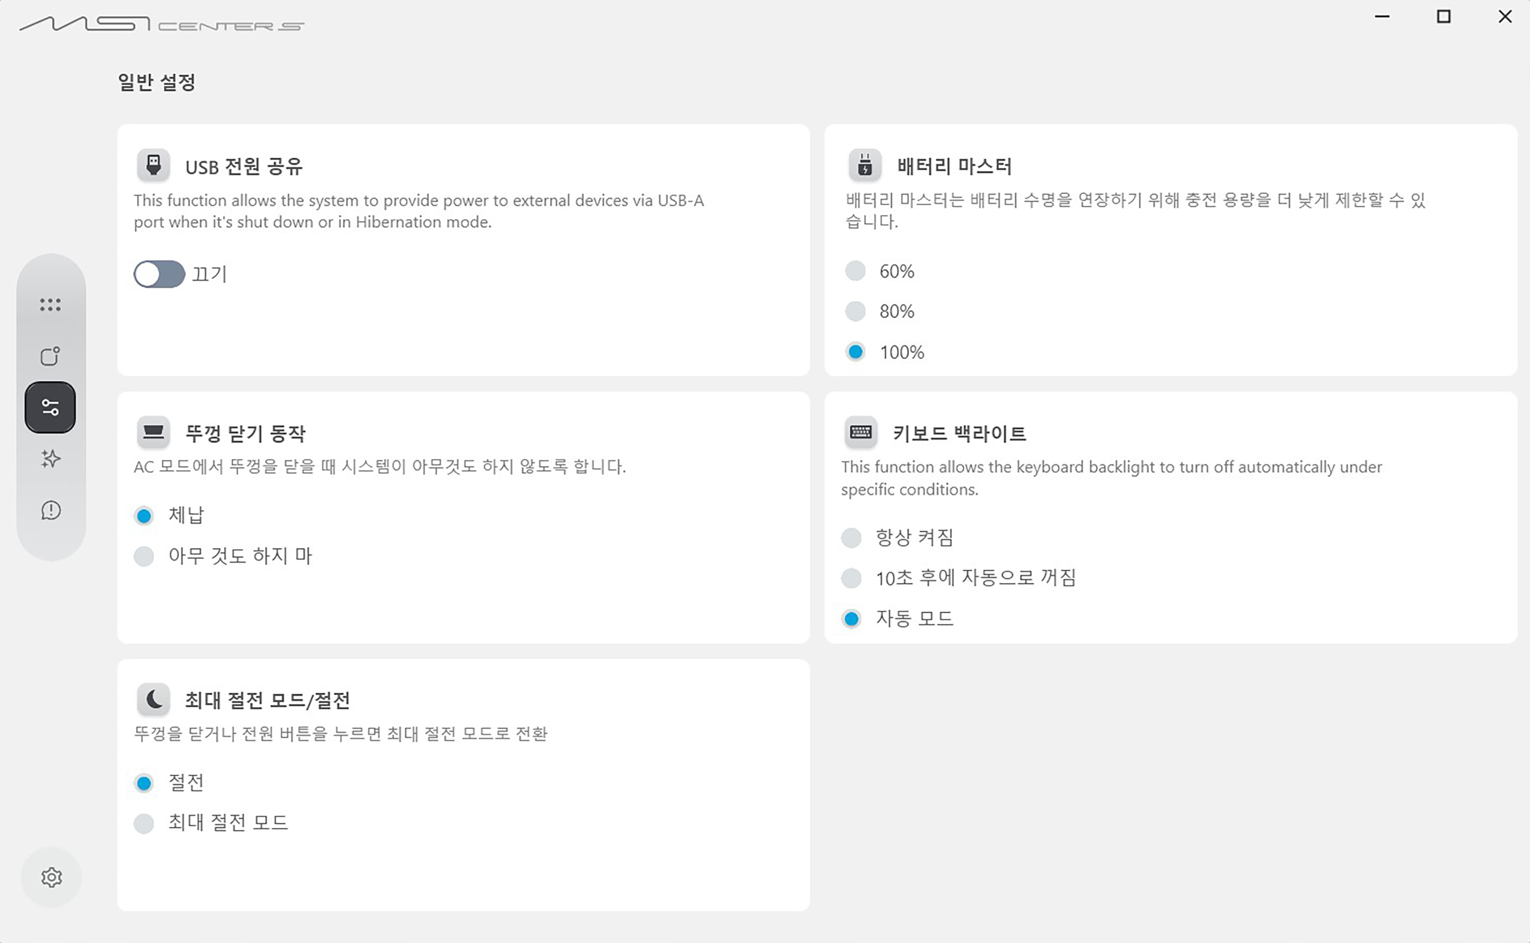Image resolution: width=1530 pixels, height=943 pixels.
Task: Toggle the USB 전원 공유 switch on
Action: pyautogui.click(x=159, y=274)
